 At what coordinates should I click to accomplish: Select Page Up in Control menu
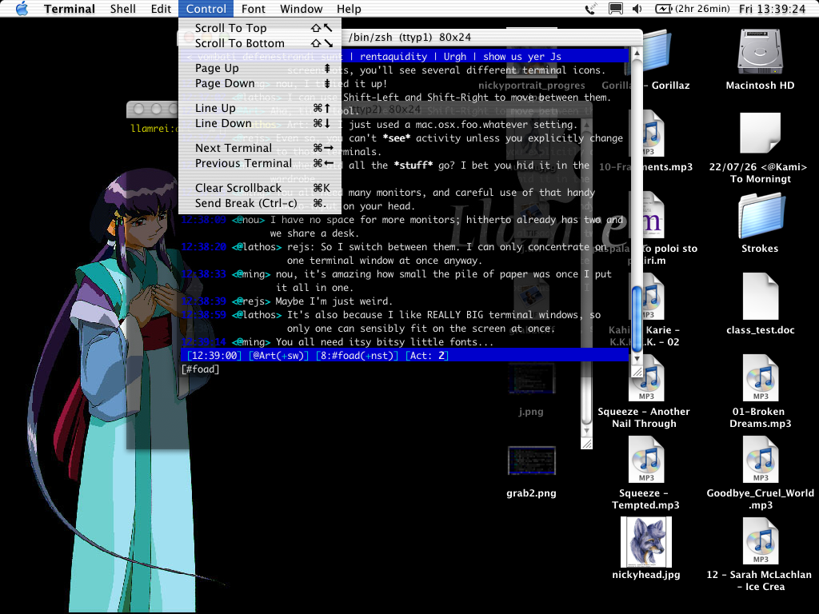(260, 69)
